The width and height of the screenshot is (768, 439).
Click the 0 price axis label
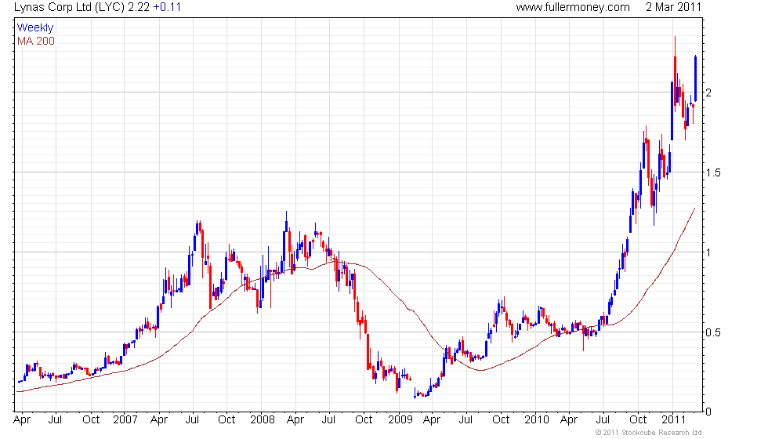[x=708, y=412]
